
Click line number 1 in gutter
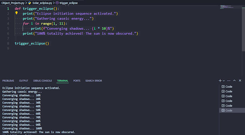pyautogui.click(x=8, y=9)
